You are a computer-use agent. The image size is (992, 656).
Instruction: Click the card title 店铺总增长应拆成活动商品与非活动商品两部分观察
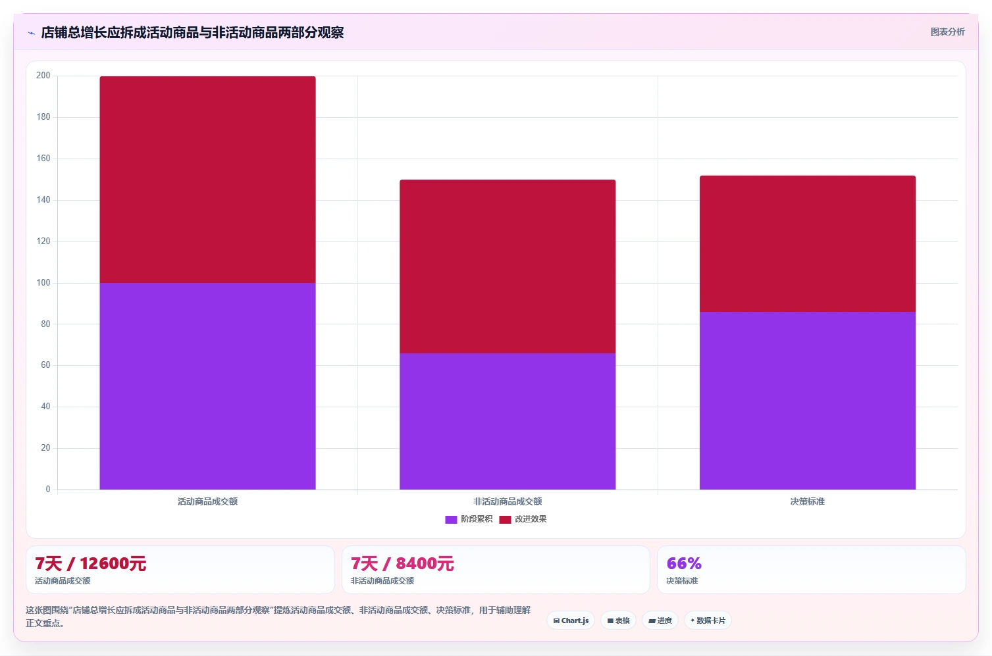coord(192,32)
